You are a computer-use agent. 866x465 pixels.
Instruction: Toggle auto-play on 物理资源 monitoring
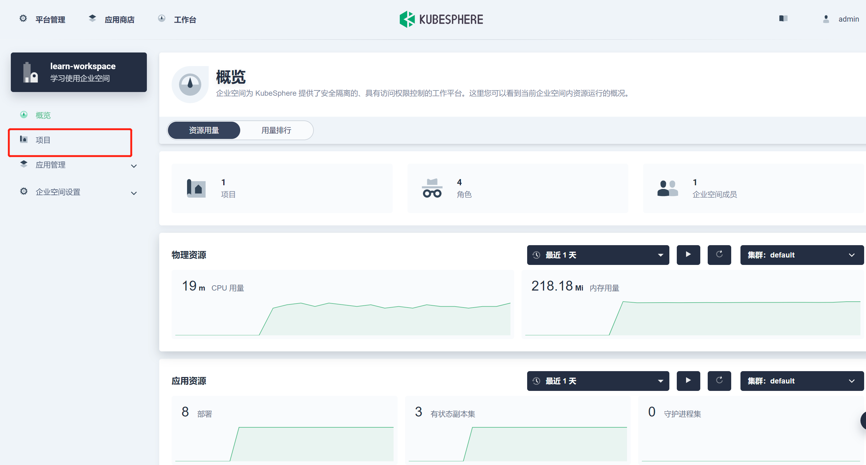(688, 255)
